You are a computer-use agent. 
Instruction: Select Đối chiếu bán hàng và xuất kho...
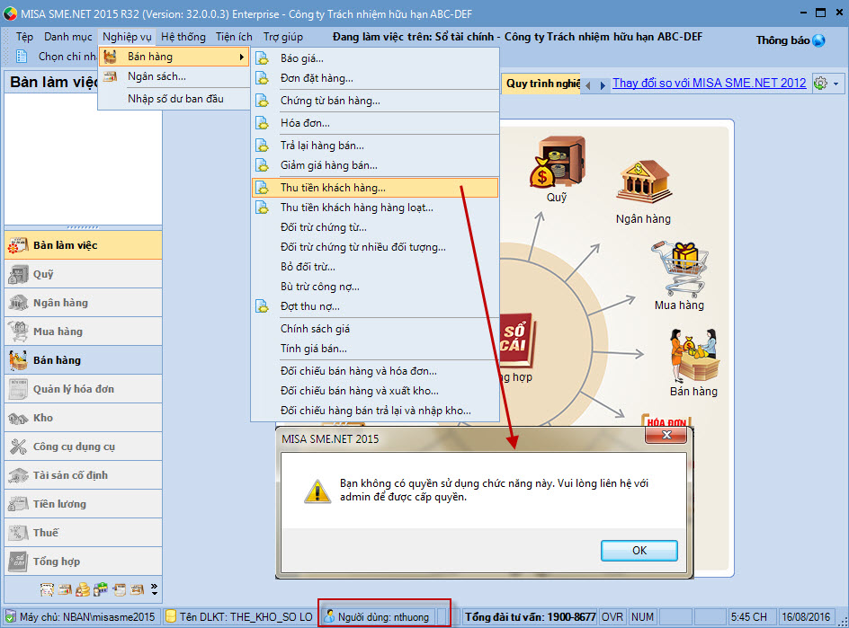click(375, 391)
